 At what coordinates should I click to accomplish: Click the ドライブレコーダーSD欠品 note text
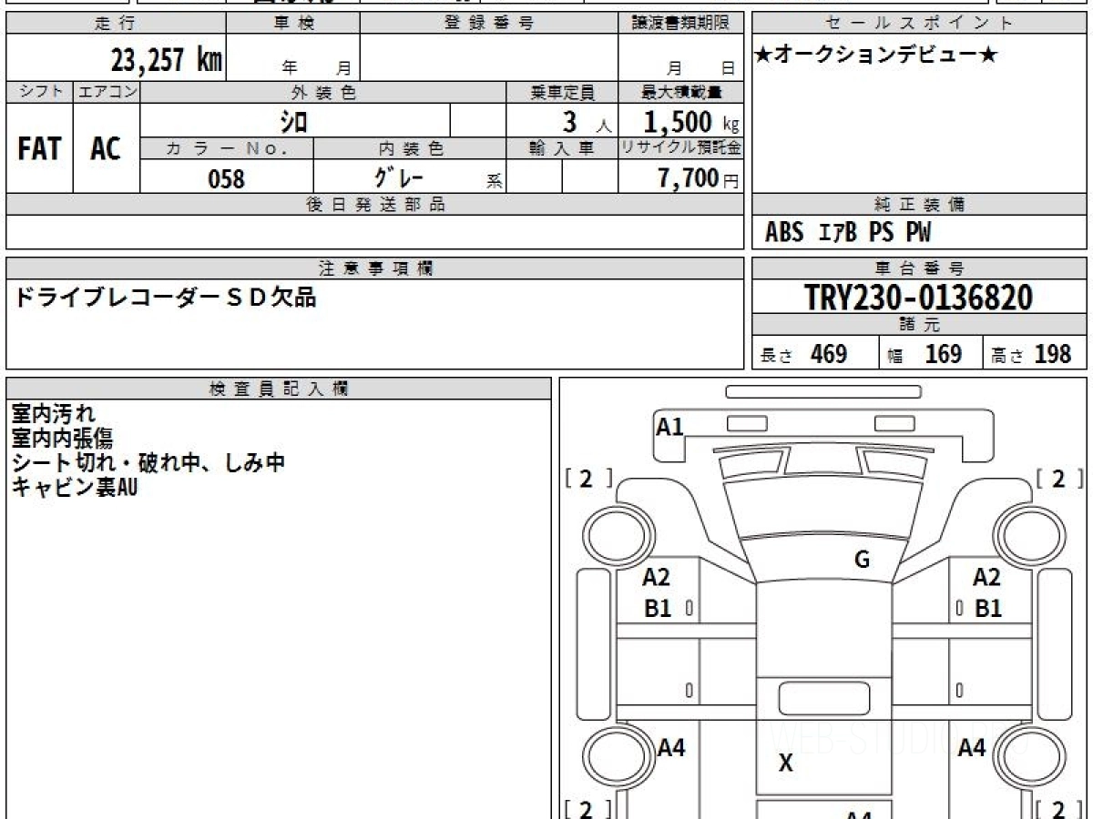[x=165, y=297]
